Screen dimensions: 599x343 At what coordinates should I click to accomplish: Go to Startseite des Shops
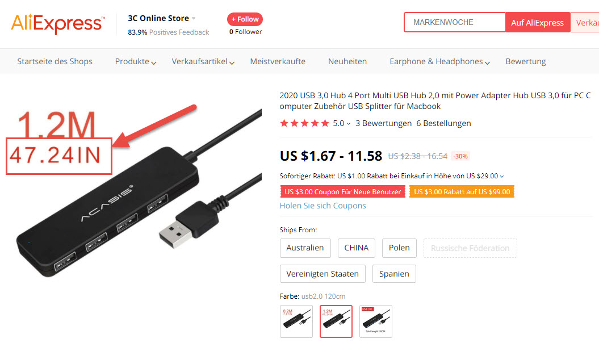(x=55, y=61)
